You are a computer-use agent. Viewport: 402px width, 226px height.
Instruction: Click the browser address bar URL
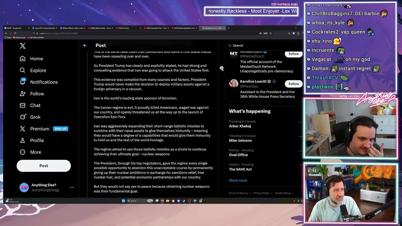click(59, 33)
